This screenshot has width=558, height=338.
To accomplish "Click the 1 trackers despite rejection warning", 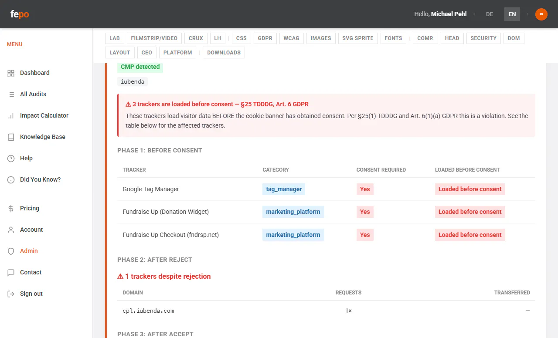I will [x=164, y=277].
